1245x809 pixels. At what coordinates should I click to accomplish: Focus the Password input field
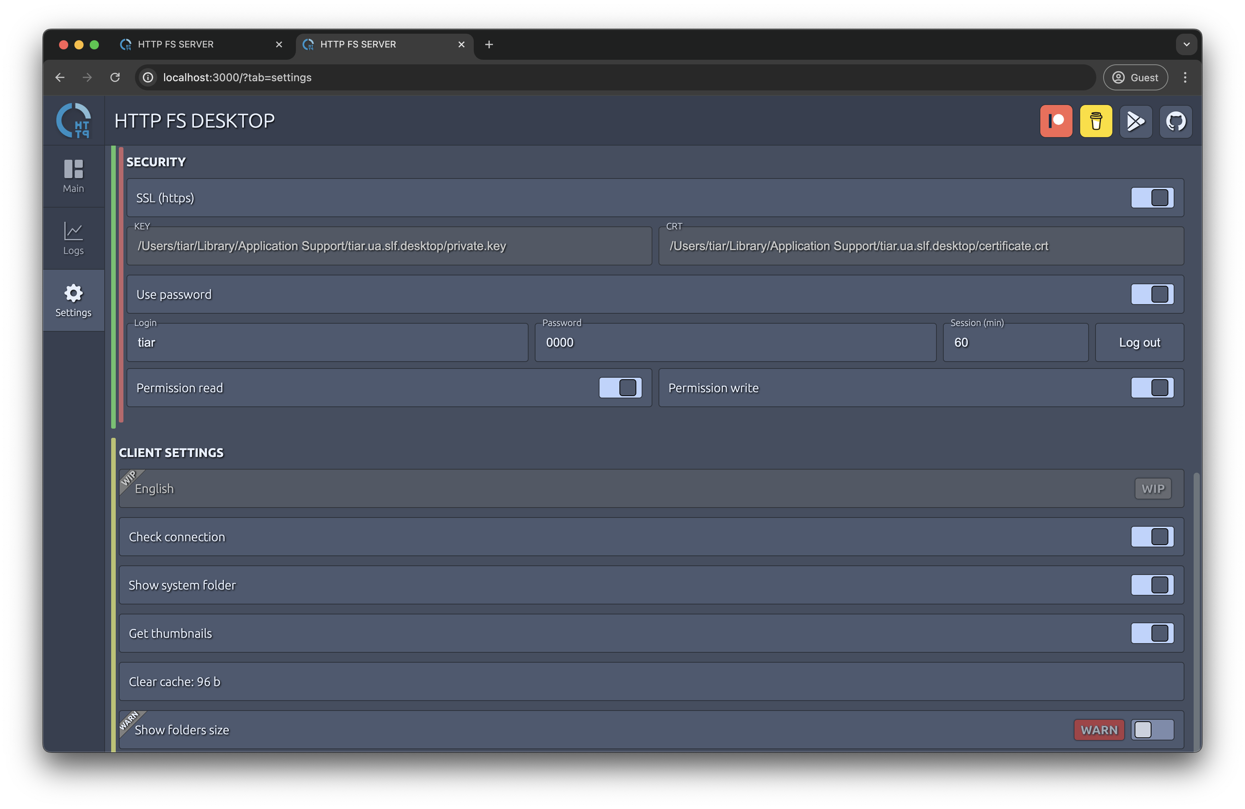pos(736,342)
